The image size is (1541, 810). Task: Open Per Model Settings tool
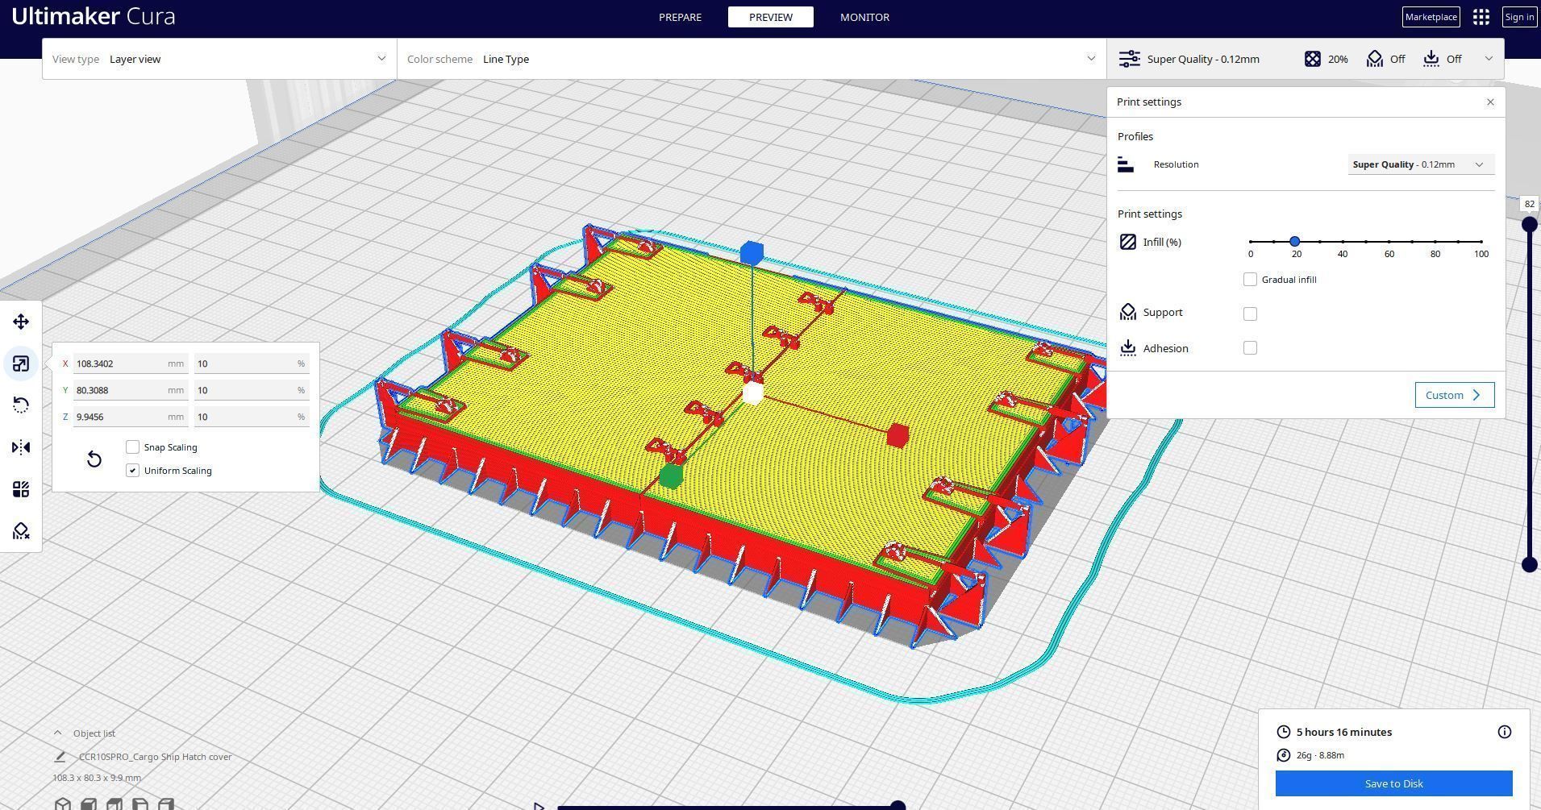pos(21,489)
